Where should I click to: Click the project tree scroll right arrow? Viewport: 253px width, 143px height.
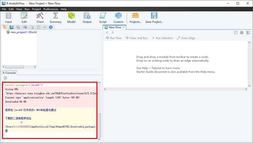click(35, 67)
